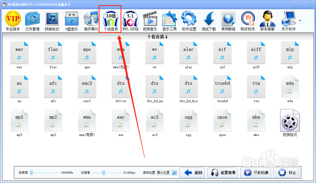Open 保存位置 默认位置 dropdown
Image resolution: width=316 pixels, height=183 pixels.
tap(167, 173)
